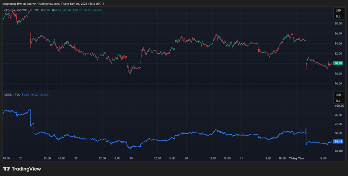Click the '28' date label on the time axis
Image resolution: width=348 pixels, height=176 pixels.
76,158
